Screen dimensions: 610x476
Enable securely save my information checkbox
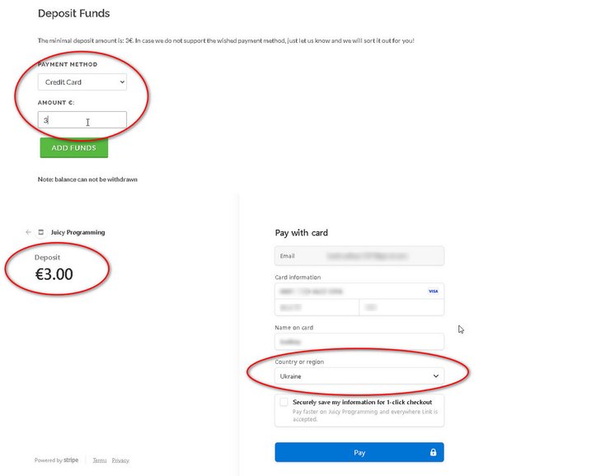[284, 403]
